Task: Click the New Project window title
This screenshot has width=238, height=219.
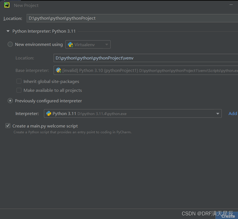Action: coord(26,6)
